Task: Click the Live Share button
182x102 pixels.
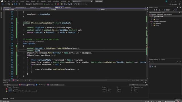Action: point(173,4)
